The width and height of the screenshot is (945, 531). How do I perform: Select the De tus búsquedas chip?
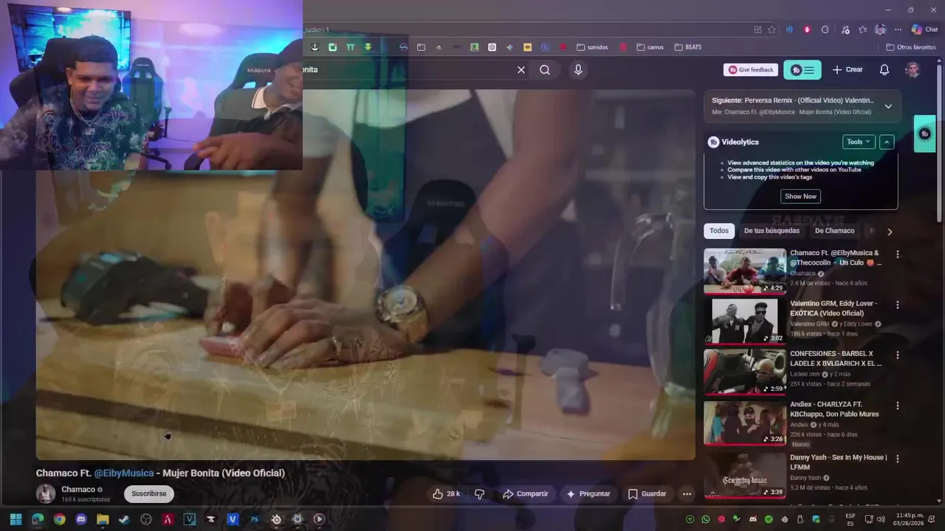pos(772,231)
